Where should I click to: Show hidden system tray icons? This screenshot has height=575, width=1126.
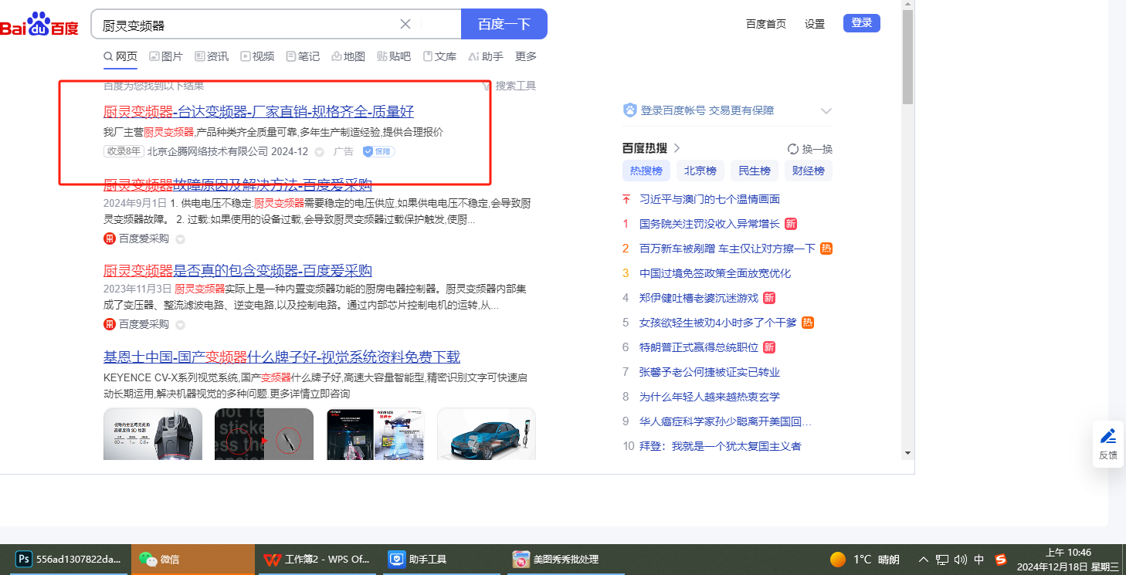(x=923, y=560)
